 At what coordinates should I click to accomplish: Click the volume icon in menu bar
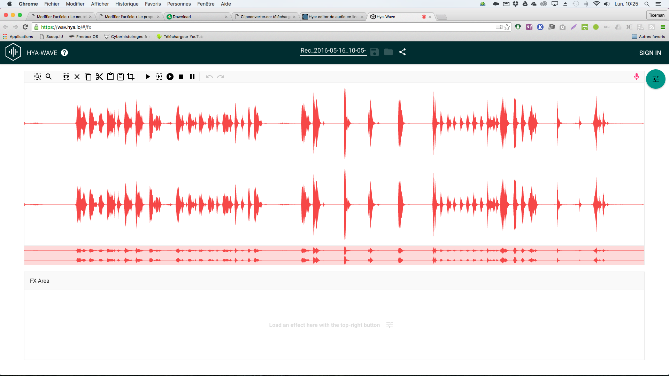tap(607, 4)
